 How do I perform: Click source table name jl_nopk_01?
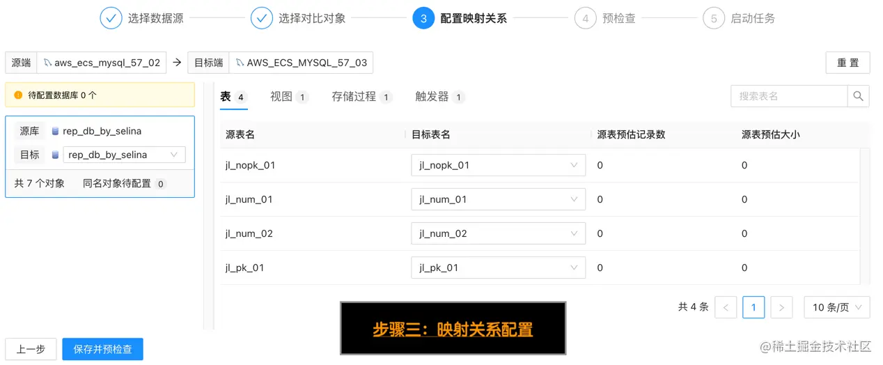point(251,165)
